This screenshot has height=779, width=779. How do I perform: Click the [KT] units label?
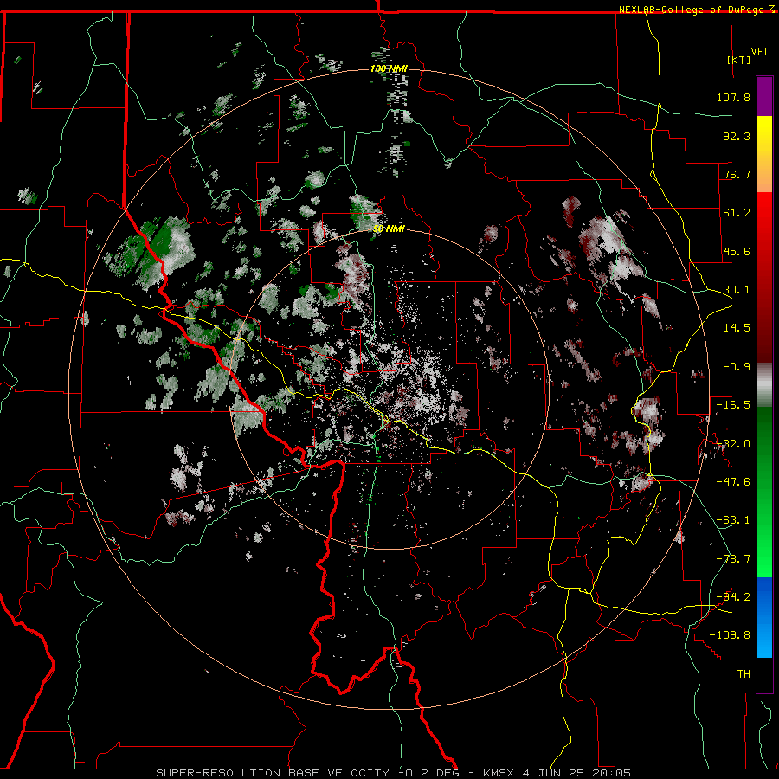tap(739, 60)
